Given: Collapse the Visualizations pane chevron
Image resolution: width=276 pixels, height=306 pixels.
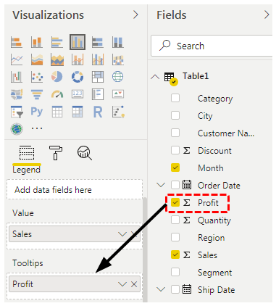Looking at the screenshot, I should click(135, 15).
